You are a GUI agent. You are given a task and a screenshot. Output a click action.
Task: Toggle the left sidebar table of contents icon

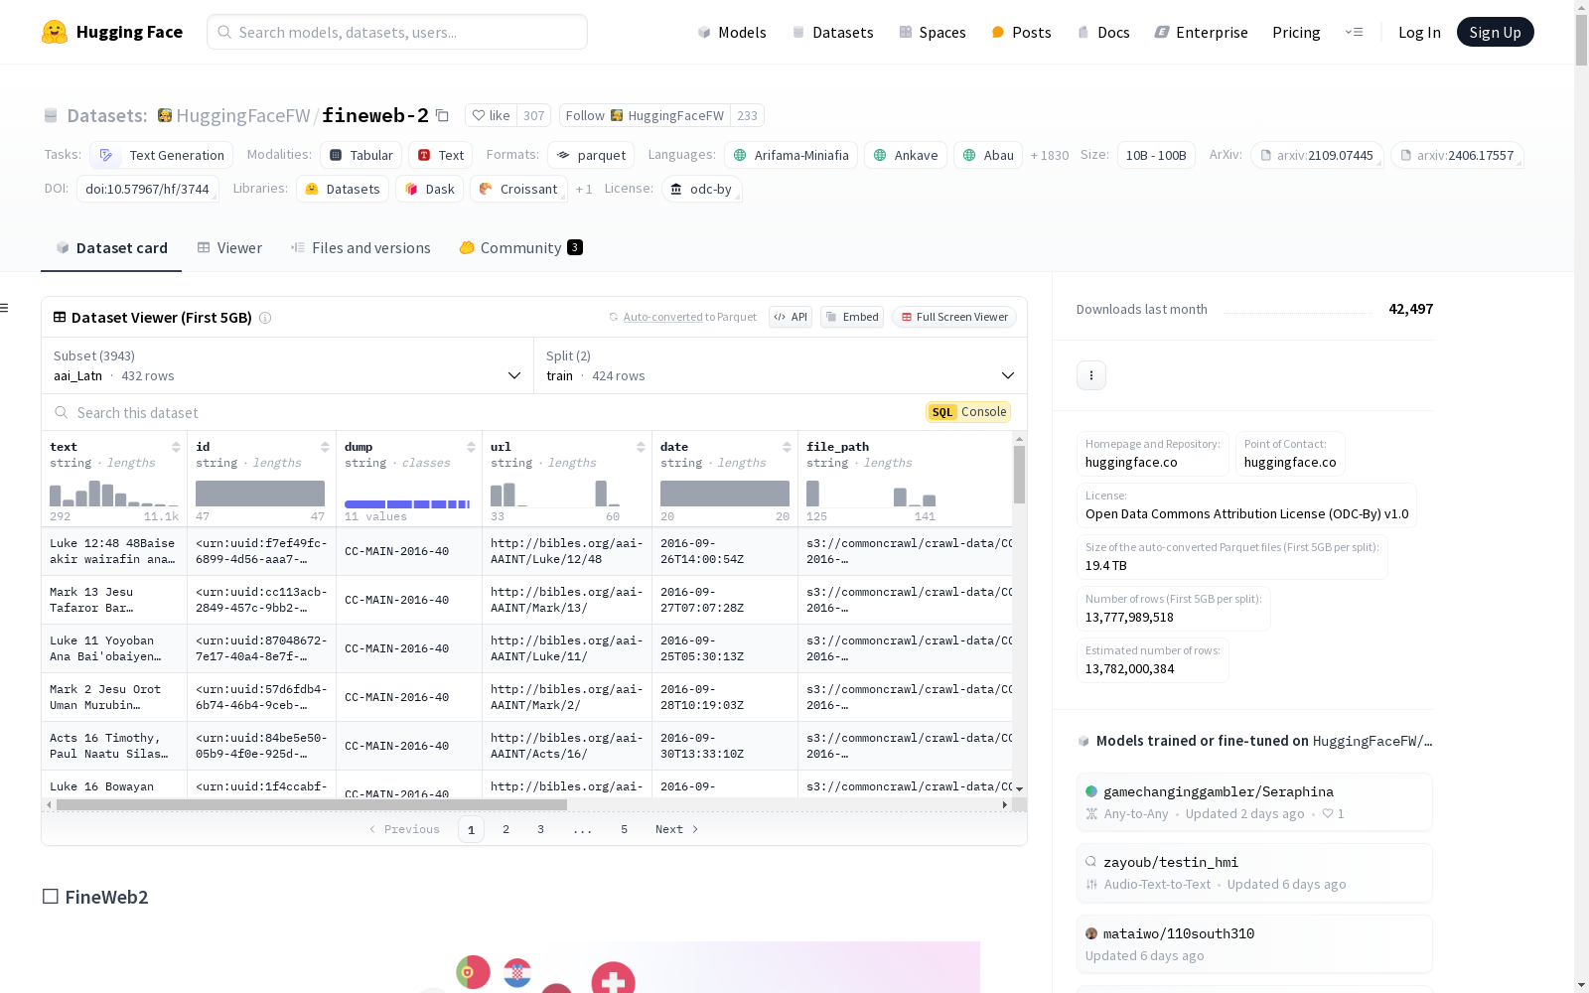click(x=4, y=308)
